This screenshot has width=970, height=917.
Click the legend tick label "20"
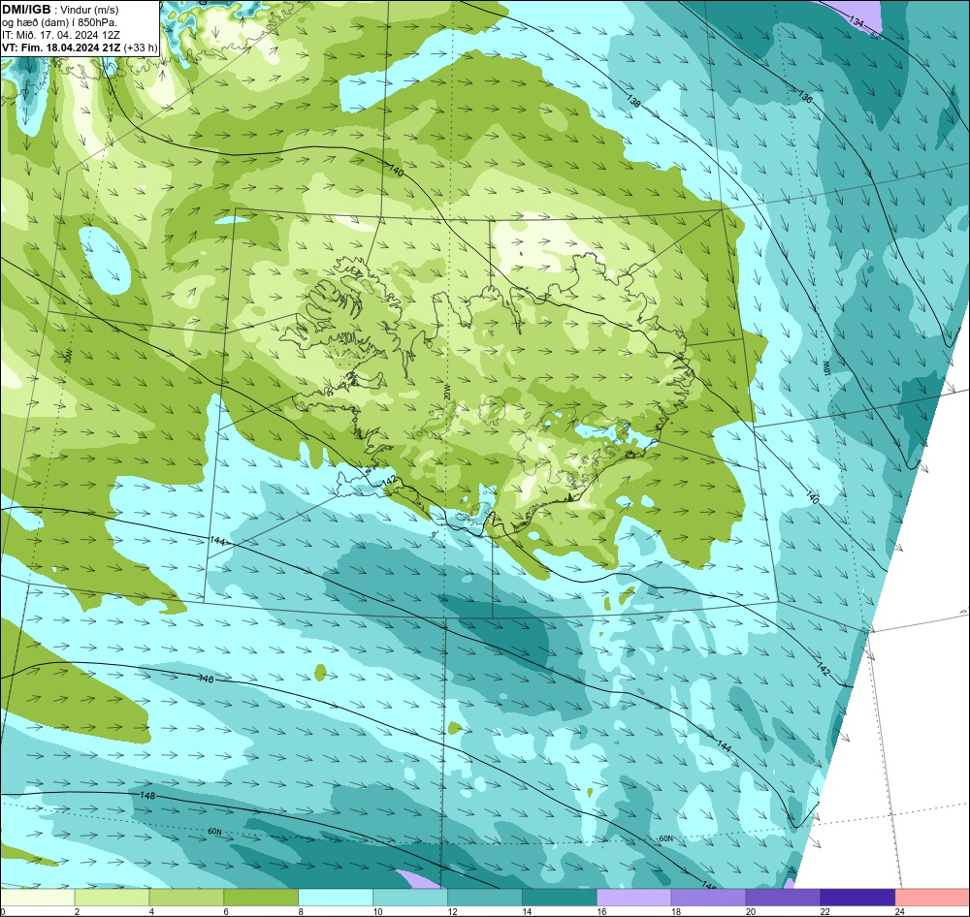[x=751, y=911]
